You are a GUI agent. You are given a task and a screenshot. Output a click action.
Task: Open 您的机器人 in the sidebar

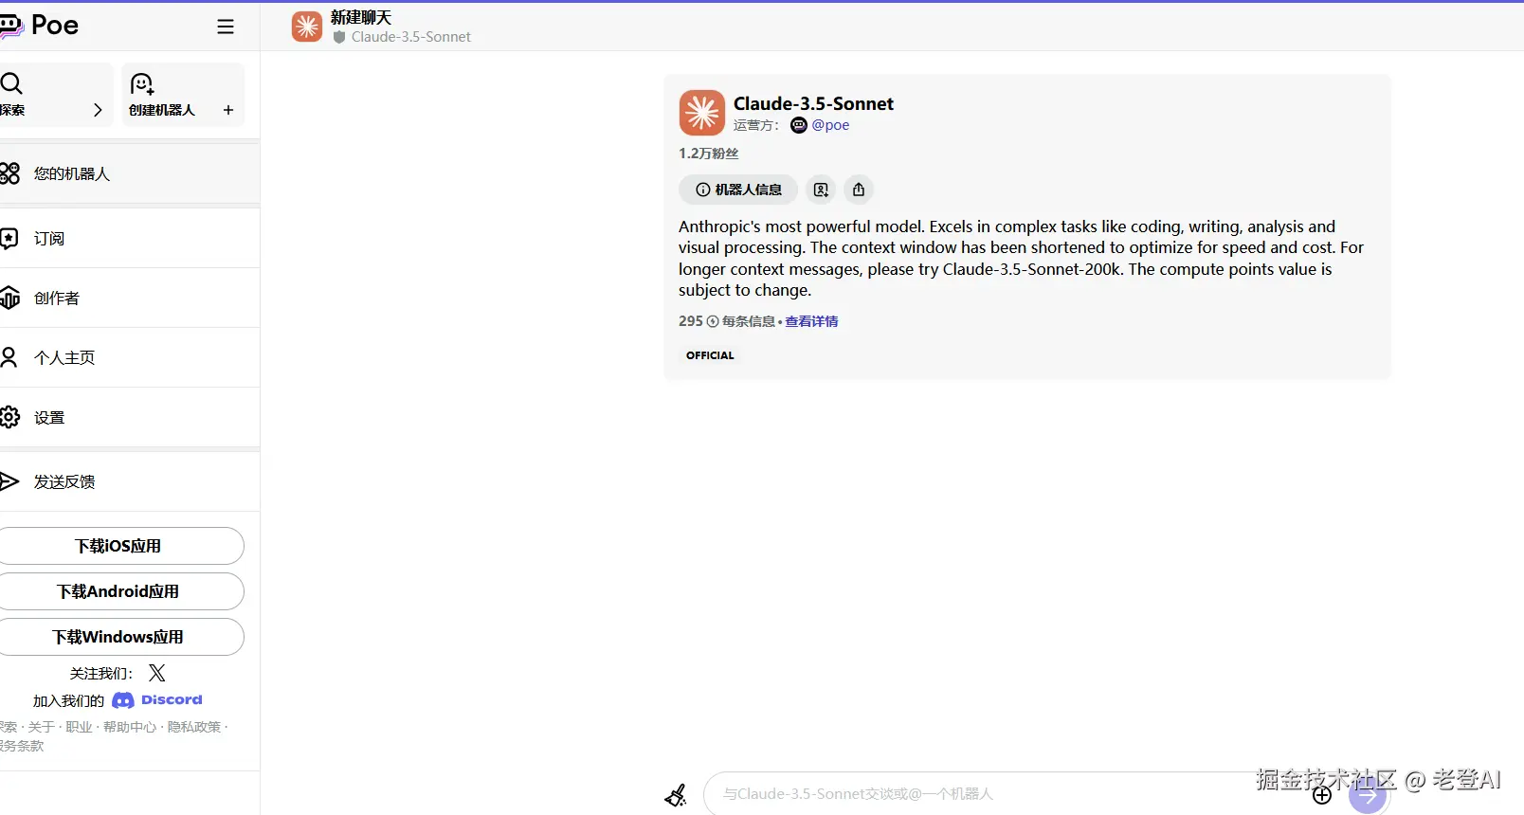(130, 173)
